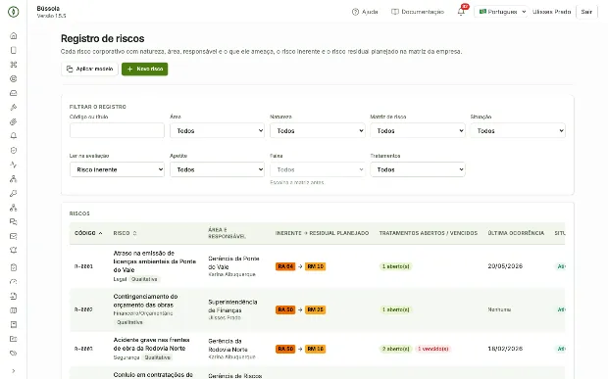The width and height of the screenshot is (608, 379).
Task: Open Ajuda help link
Action: tap(365, 12)
